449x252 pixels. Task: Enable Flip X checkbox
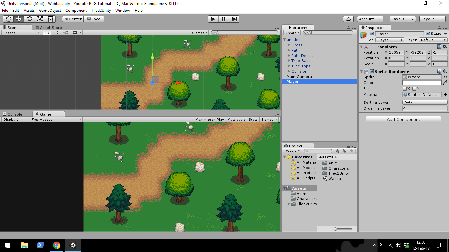(x=405, y=89)
